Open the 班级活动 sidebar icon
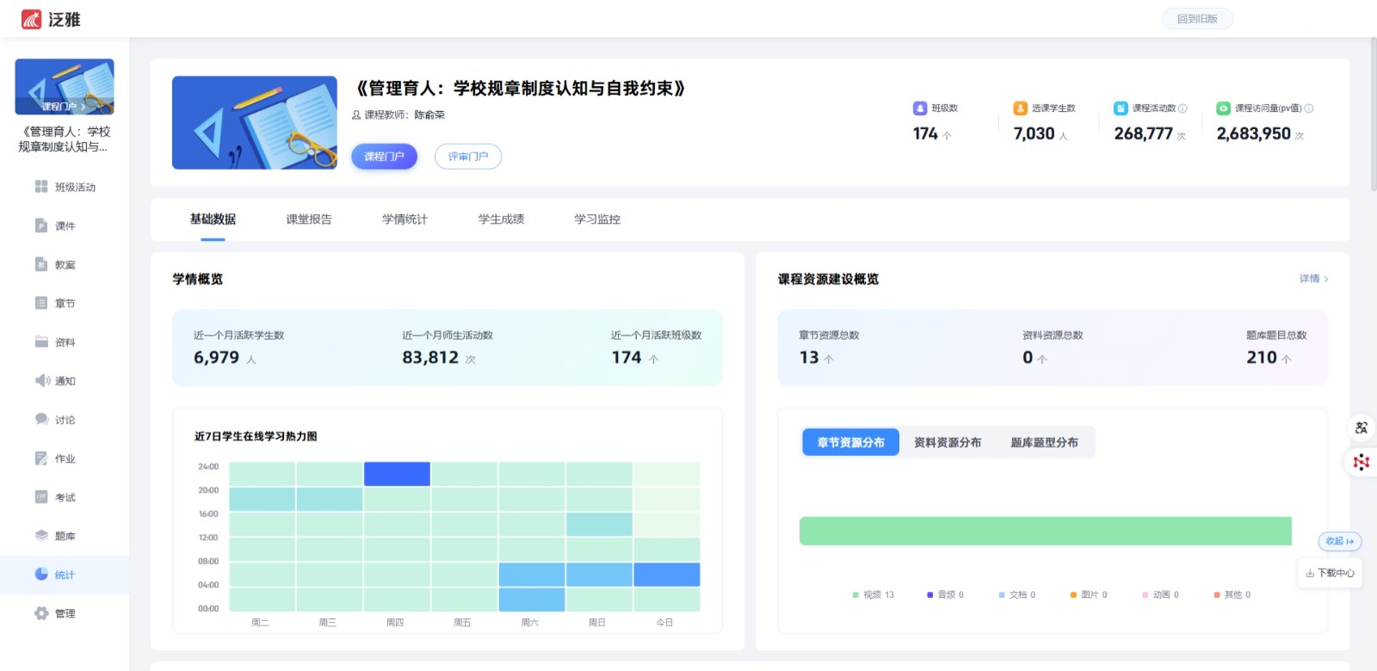Viewport: 1377px width, 671px height. [x=41, y=187]
